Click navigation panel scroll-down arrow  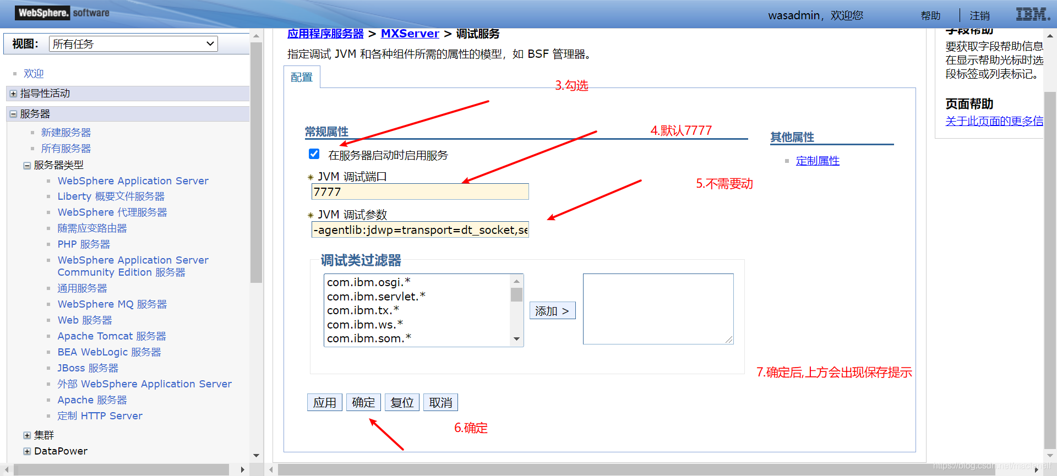256,456
